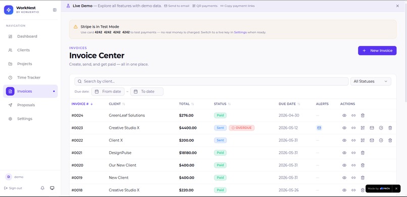Toggle the display theme monitor icon

(x=52, y=188)
